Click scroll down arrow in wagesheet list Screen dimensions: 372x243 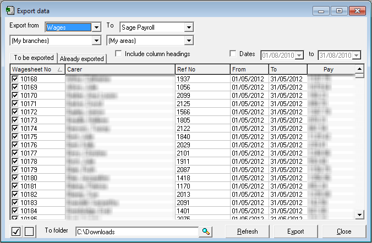[359, 214]
